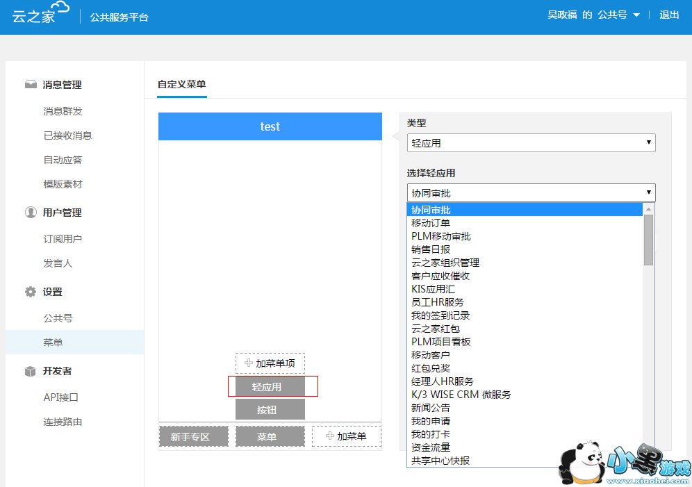Click the 轻应用 submenu button
Image resolution: width=692 pixels, height=487 pixels.
pos(267,387)
